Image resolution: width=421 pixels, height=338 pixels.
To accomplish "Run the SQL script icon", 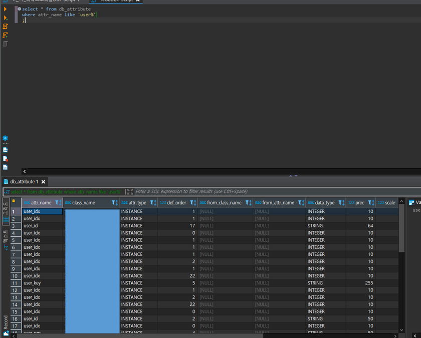I will 5,26.
